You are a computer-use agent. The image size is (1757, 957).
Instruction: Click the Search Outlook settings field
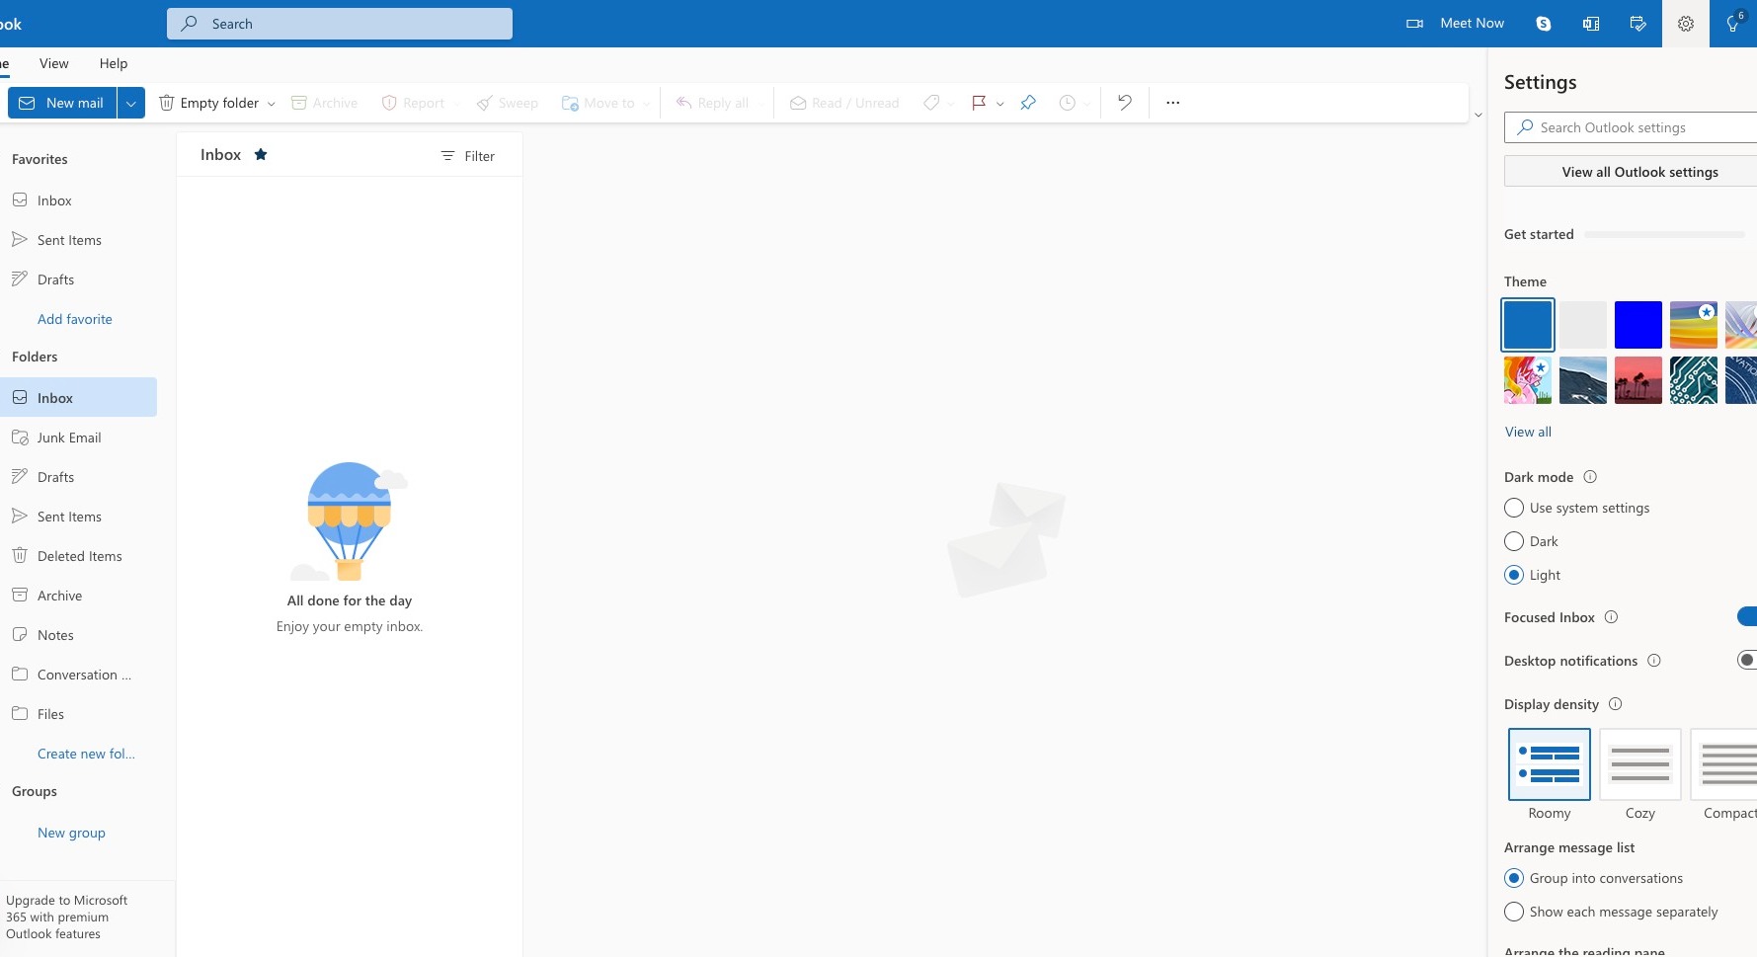(x=1631, y=127)
